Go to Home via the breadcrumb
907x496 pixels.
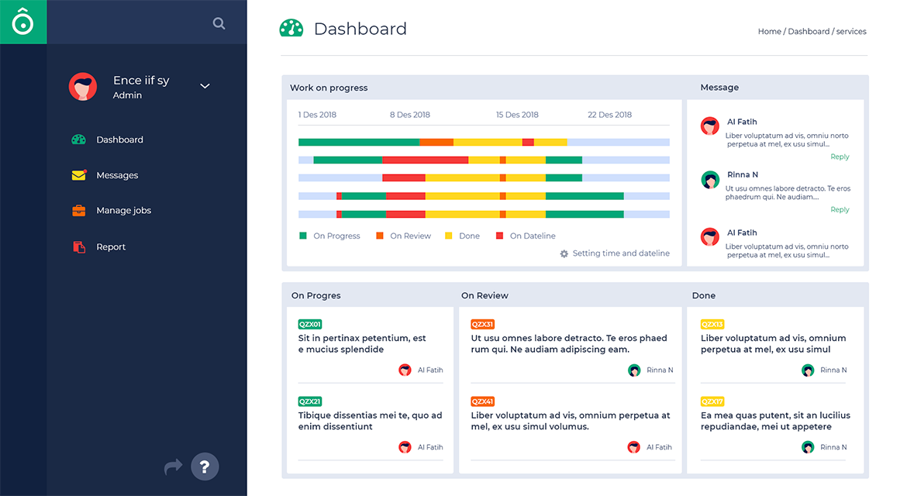[x=769, y=31]
